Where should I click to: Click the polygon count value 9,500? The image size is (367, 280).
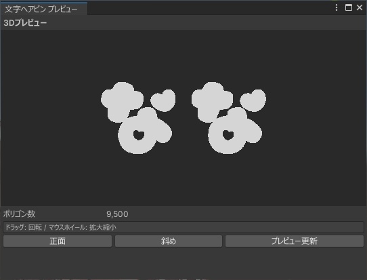point(117,214)
